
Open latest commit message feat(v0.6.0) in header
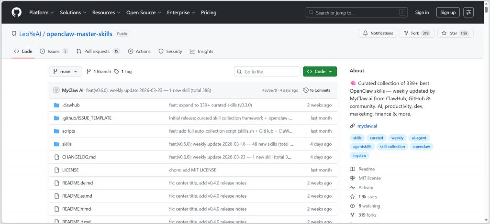(x=148, y=90)
